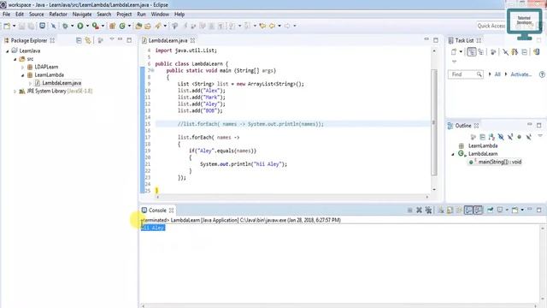Open the File menu

[6, 15]
